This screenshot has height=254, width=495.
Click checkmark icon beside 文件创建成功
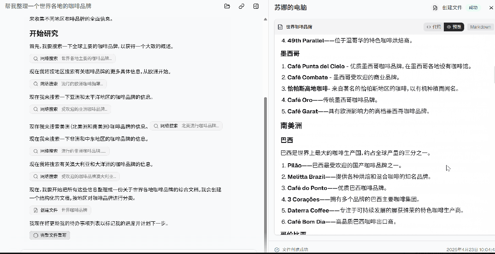[x=277, y=249]
